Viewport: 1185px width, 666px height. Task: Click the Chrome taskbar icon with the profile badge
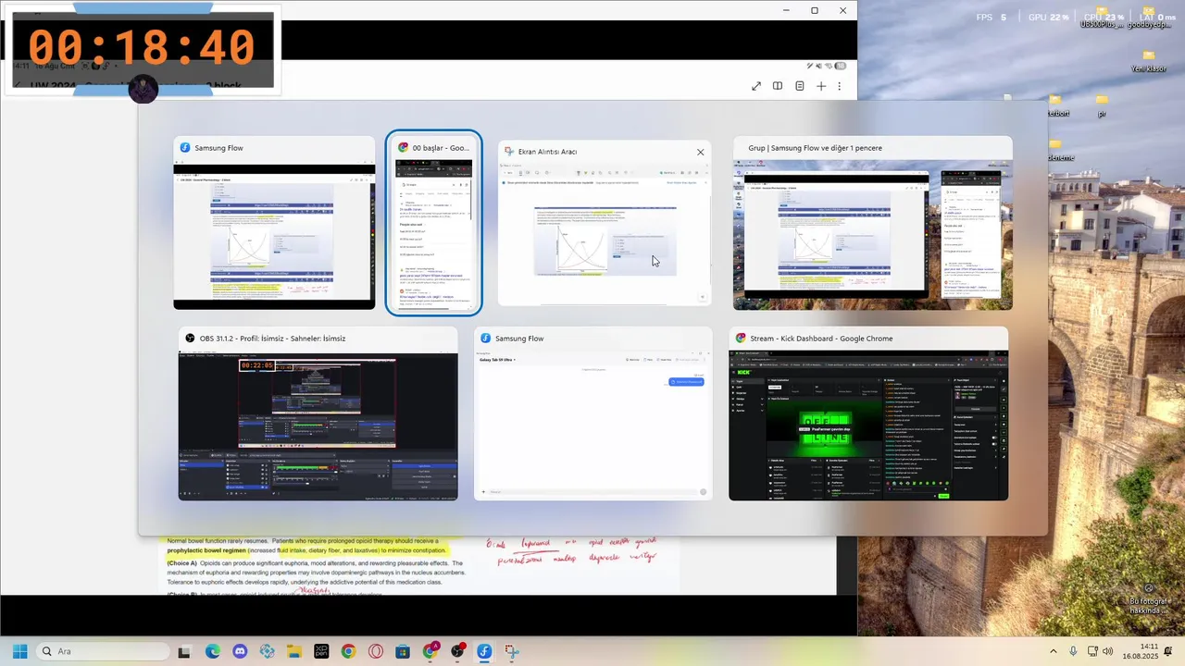click(430, 651)
